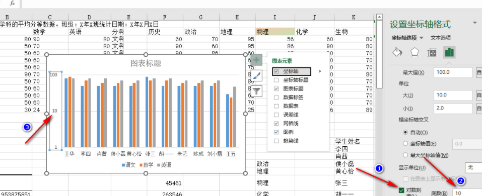
Task: Switch to the 文本选项 tab
Action: tap(441, 38)
